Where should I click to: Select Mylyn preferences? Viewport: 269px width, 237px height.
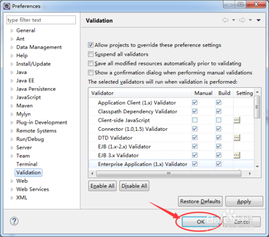click(23, 114)
